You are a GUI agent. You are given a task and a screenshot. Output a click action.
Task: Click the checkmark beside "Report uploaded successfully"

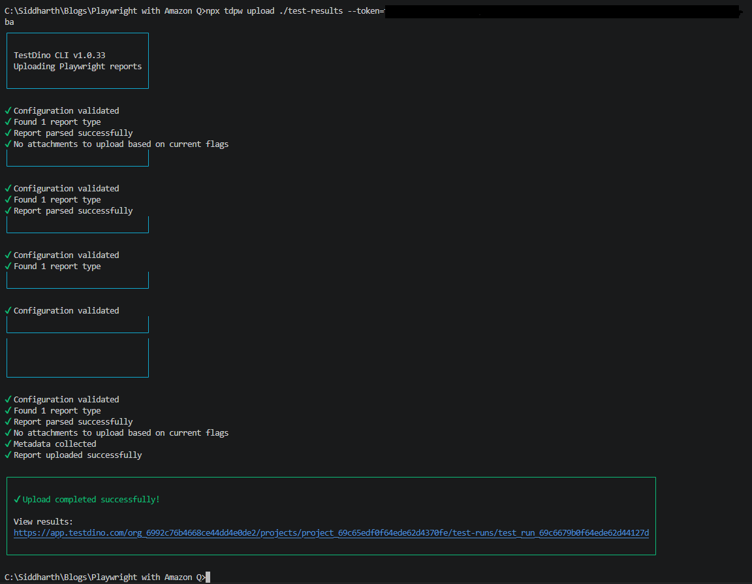tap(8, 455)
